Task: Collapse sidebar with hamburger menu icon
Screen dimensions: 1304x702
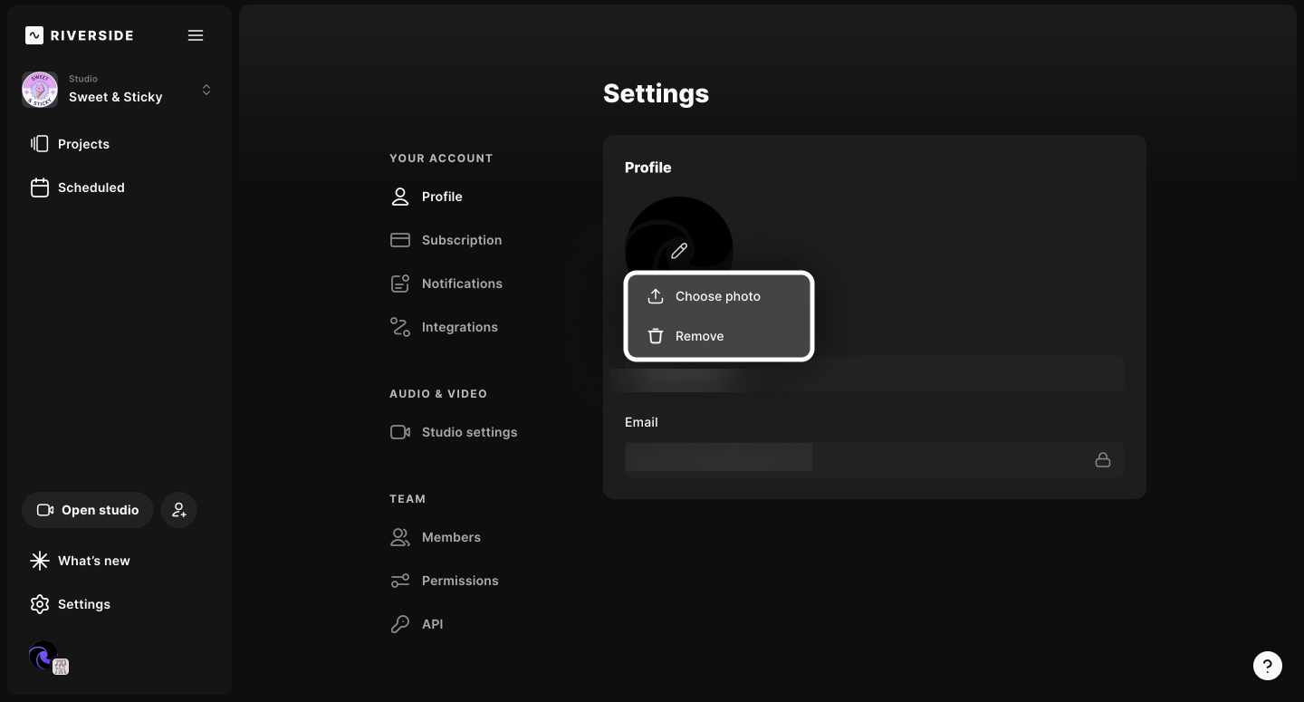Action: point(196,35)
